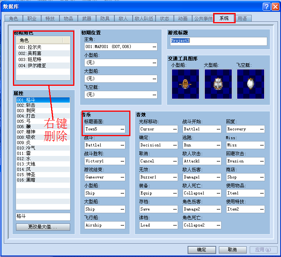The image size is (281, 257).
Task: Open the Equip sound selector
Action: 159,193
